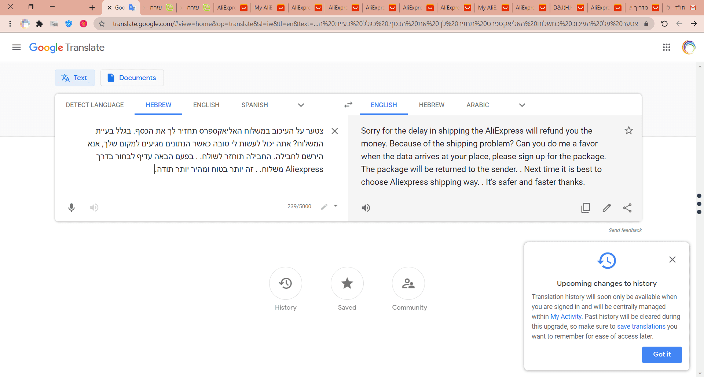The height and width of the screenshot is (377, 704).
Task: Close the active Google Translate tab
Action: click(x=109, y=7)
